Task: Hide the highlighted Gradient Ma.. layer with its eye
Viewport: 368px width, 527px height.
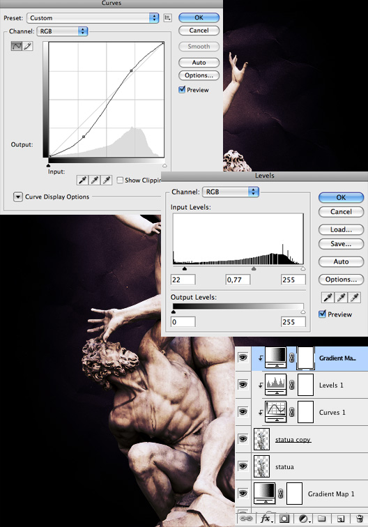Action: [x=243, y=358]
